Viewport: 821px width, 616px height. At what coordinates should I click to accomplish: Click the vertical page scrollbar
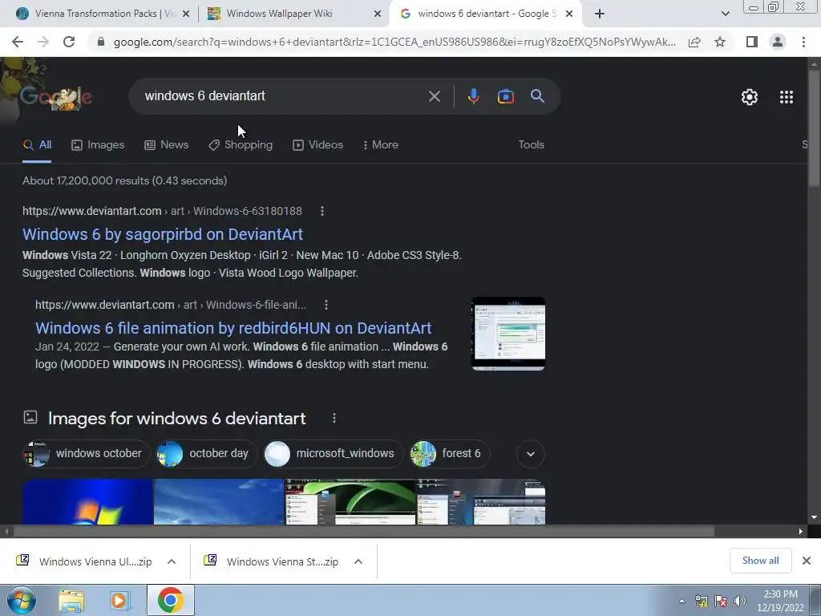point(815,128)
